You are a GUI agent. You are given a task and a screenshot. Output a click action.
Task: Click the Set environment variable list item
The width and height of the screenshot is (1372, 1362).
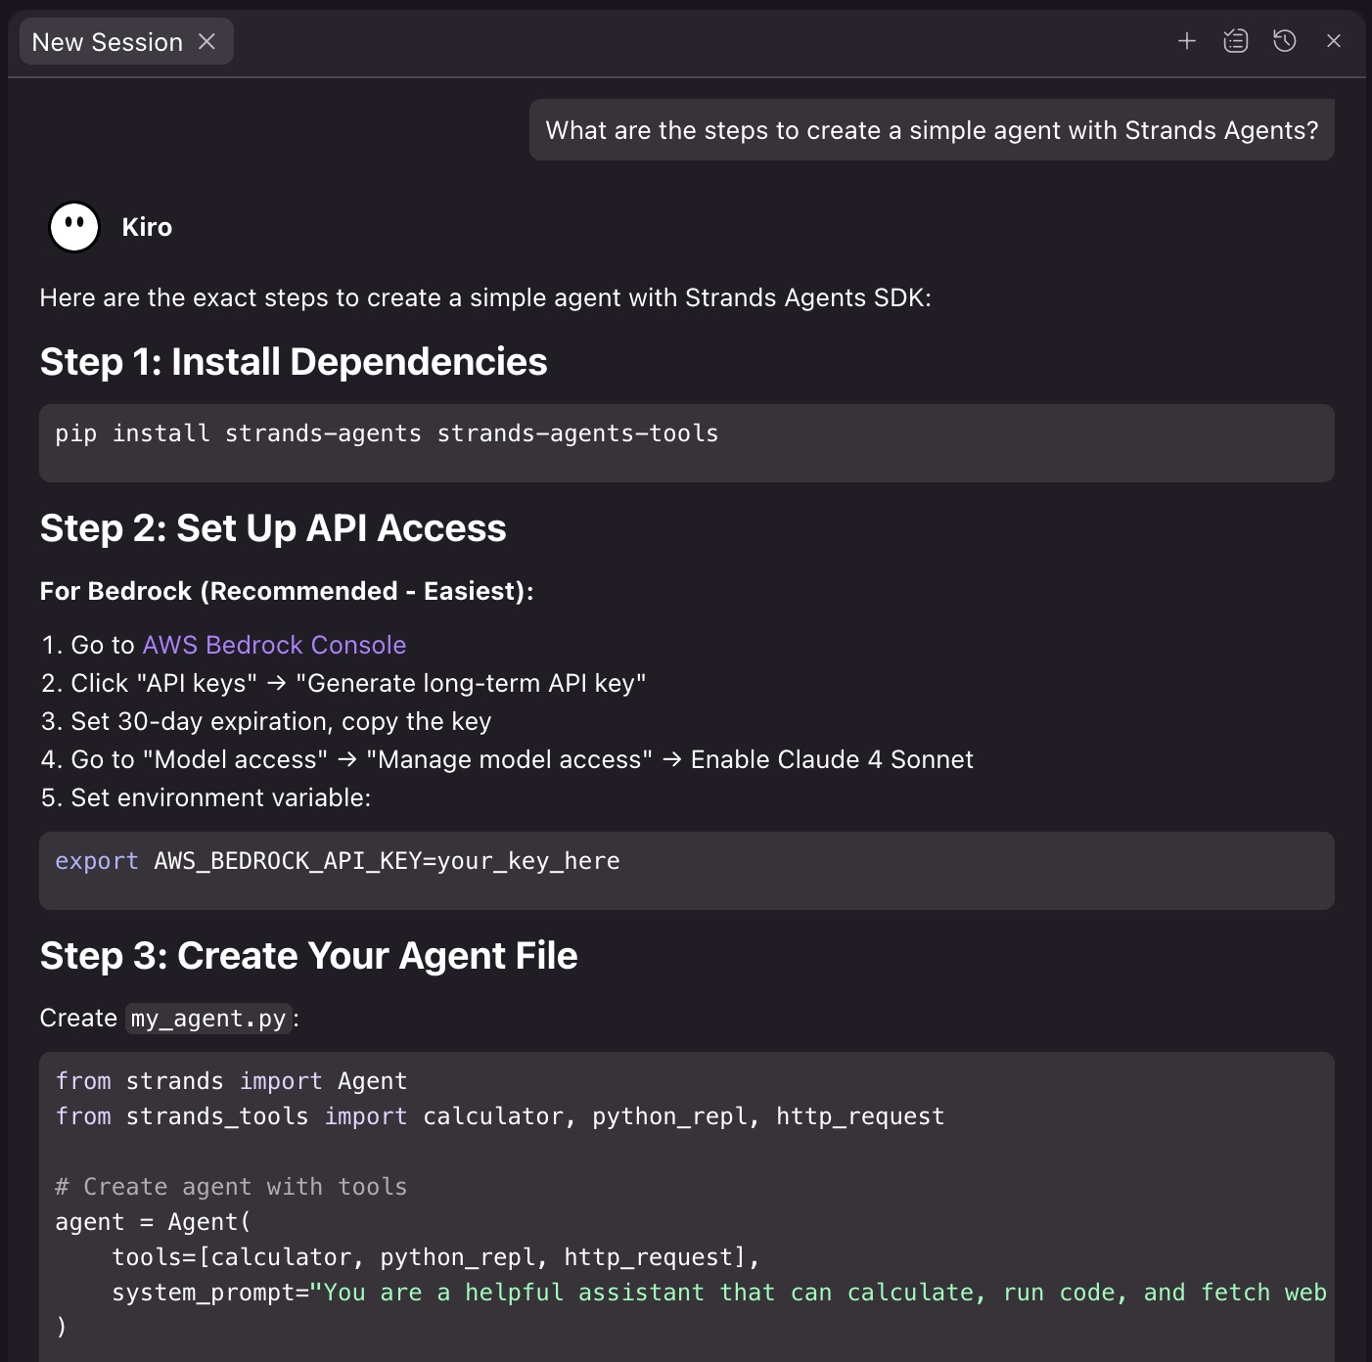point(206,797)
